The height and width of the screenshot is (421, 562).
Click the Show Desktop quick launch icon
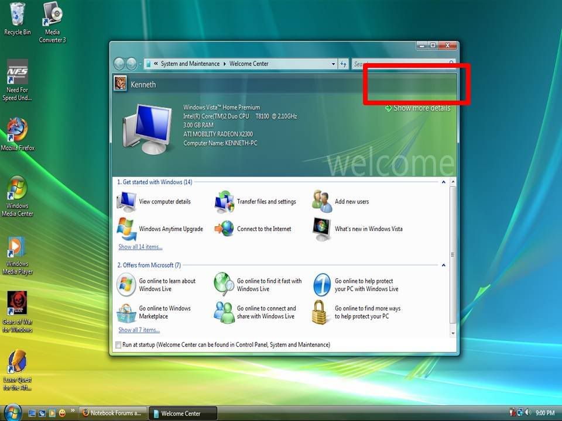[32, 413]
